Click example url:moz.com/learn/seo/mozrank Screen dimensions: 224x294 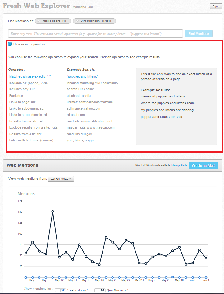90,102
